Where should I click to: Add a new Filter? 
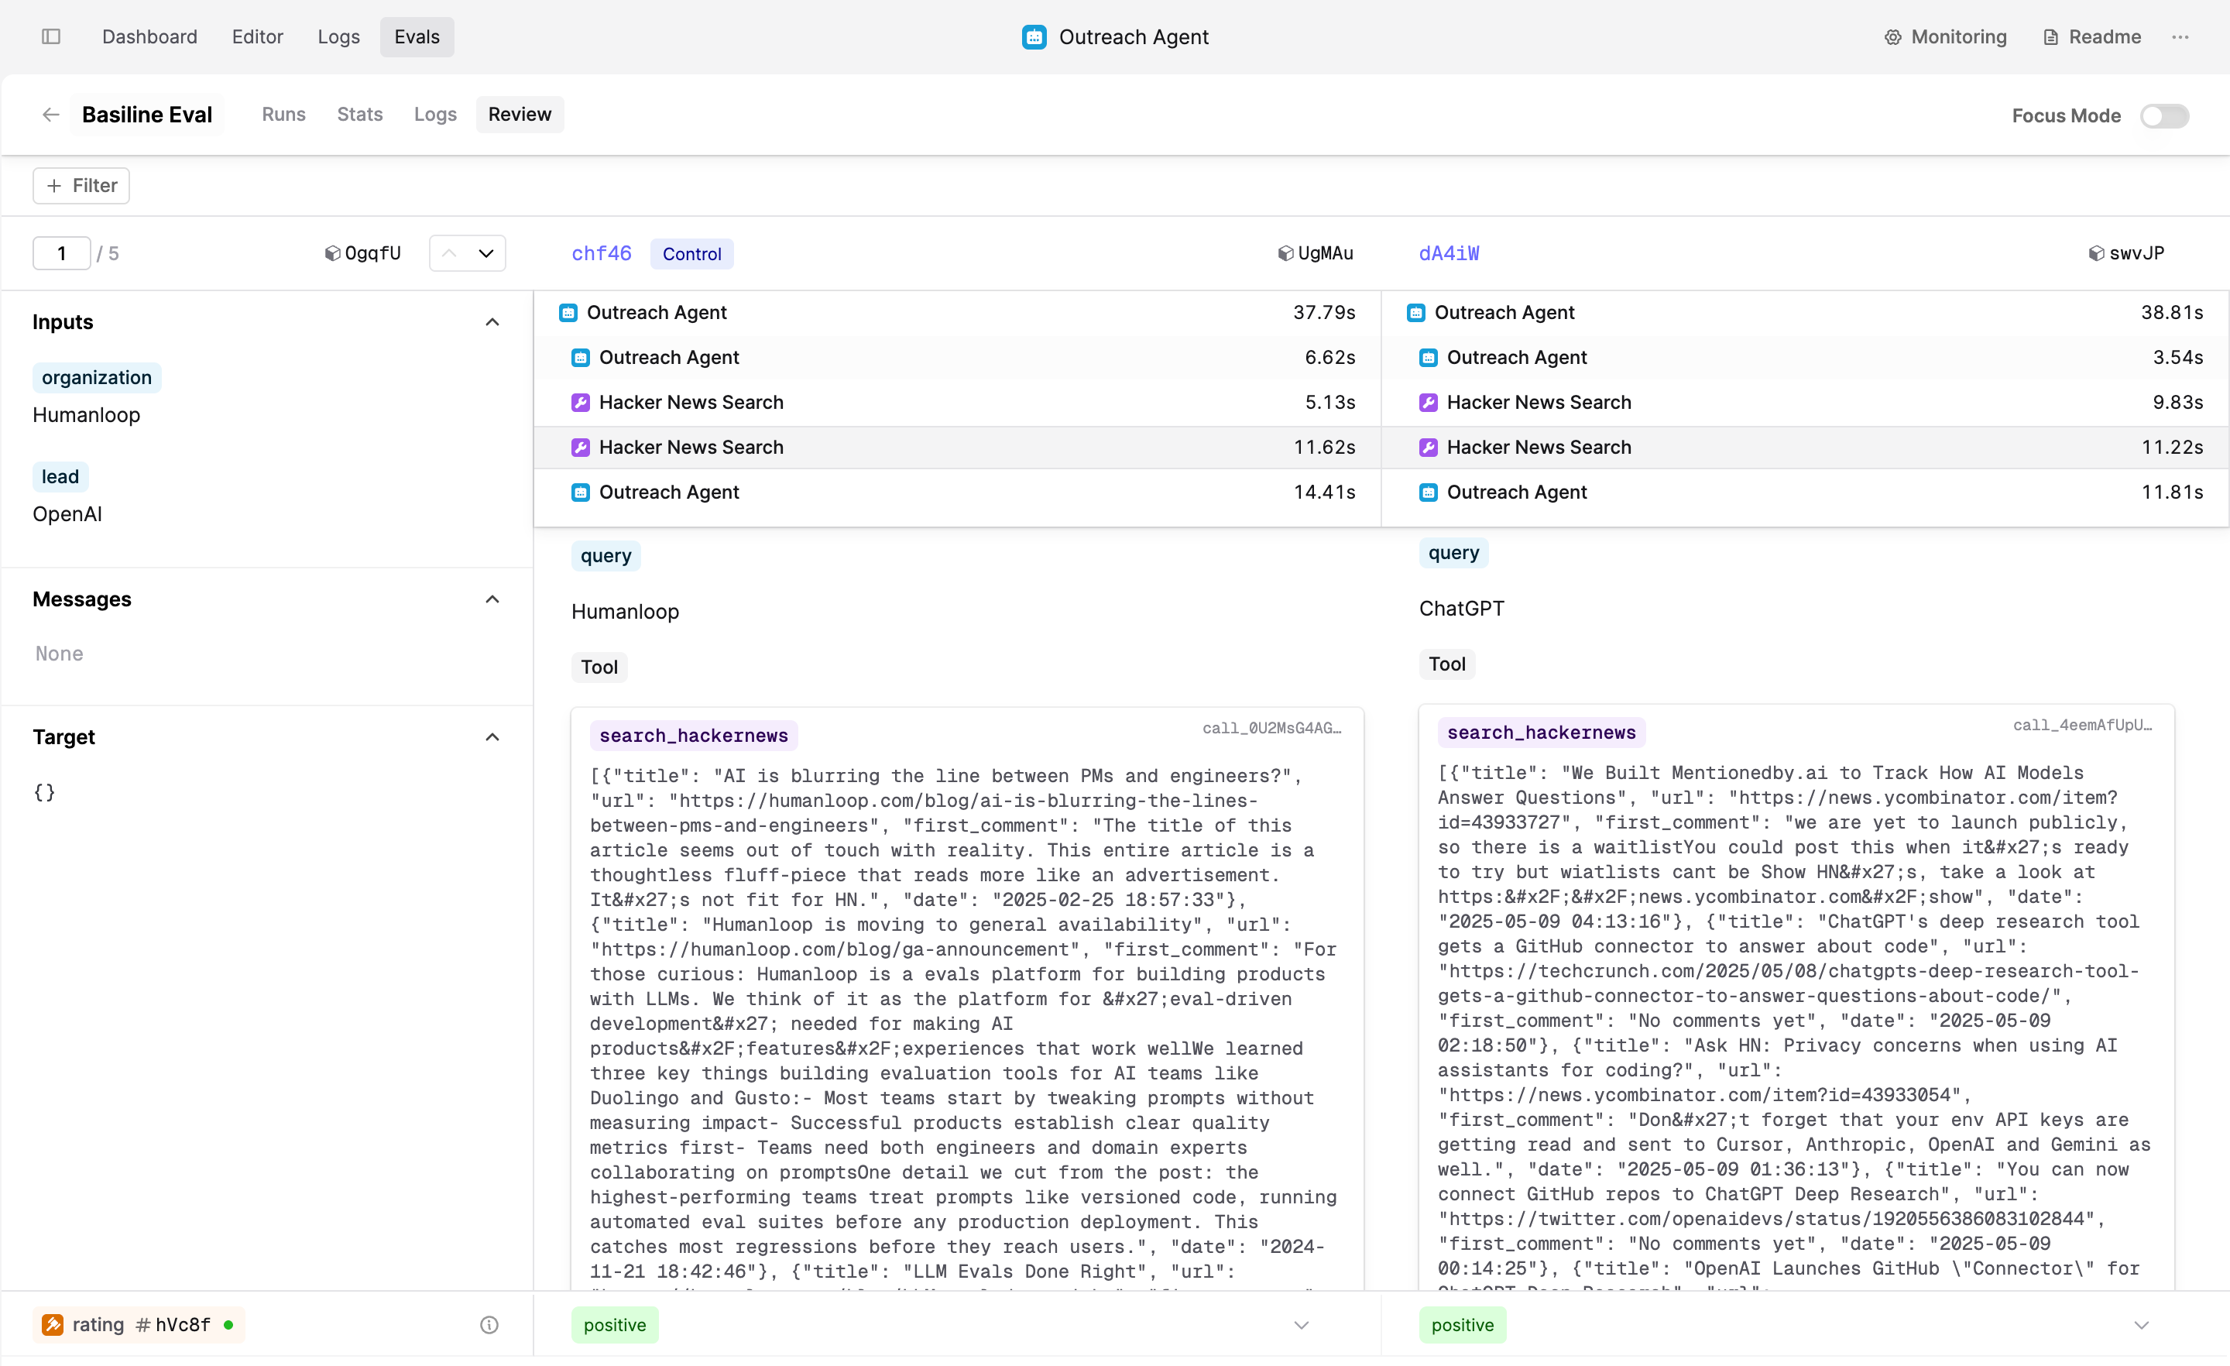point(81,186)
